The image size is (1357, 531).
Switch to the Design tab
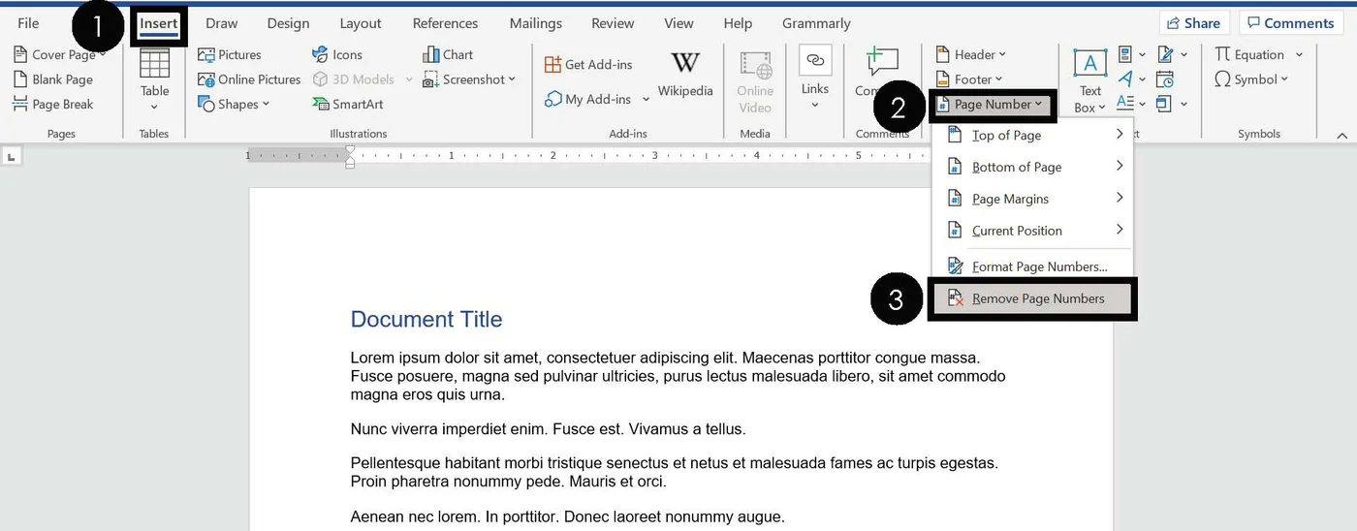click(x=288, y=23)
